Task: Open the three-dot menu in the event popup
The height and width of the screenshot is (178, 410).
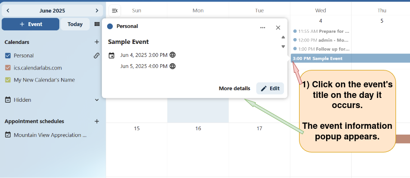Action: (263, 27)
